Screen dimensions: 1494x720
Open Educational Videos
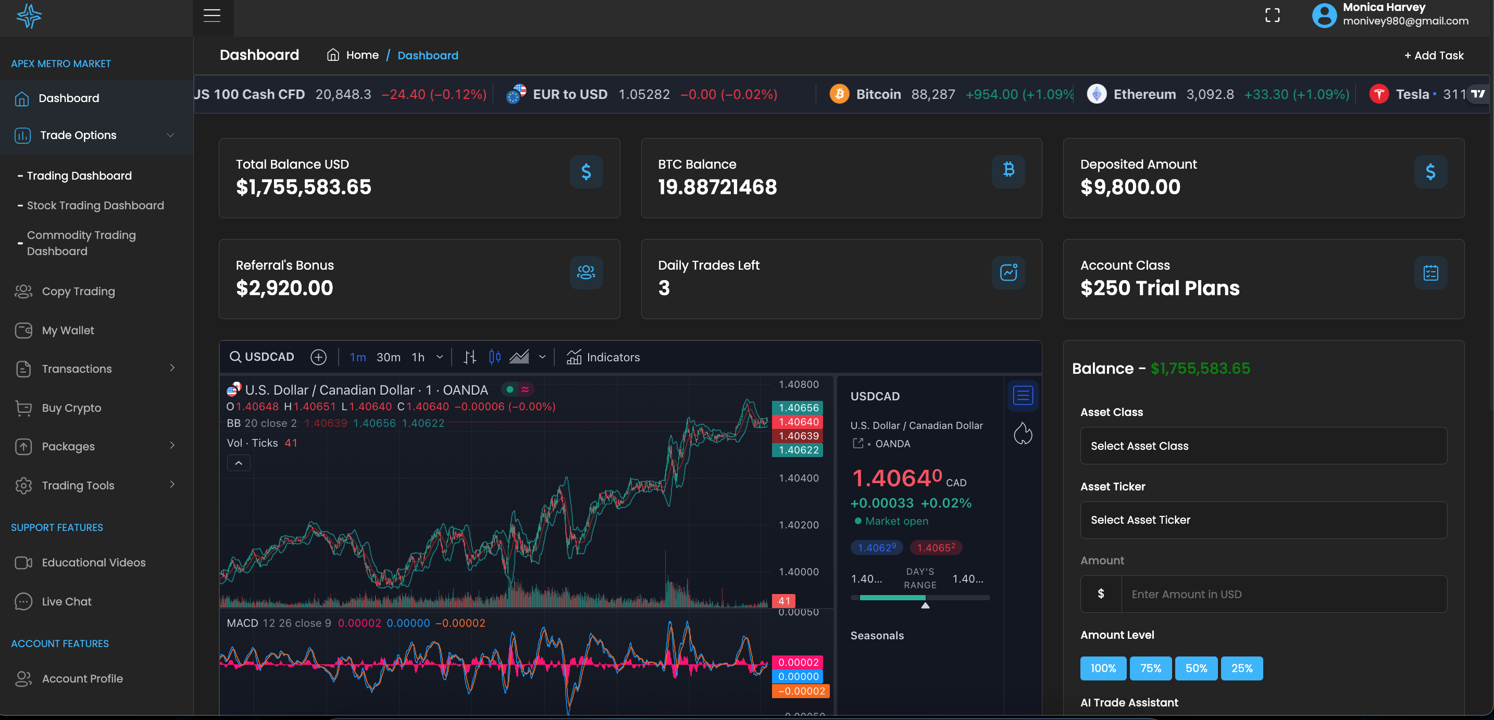coord(93,562)
